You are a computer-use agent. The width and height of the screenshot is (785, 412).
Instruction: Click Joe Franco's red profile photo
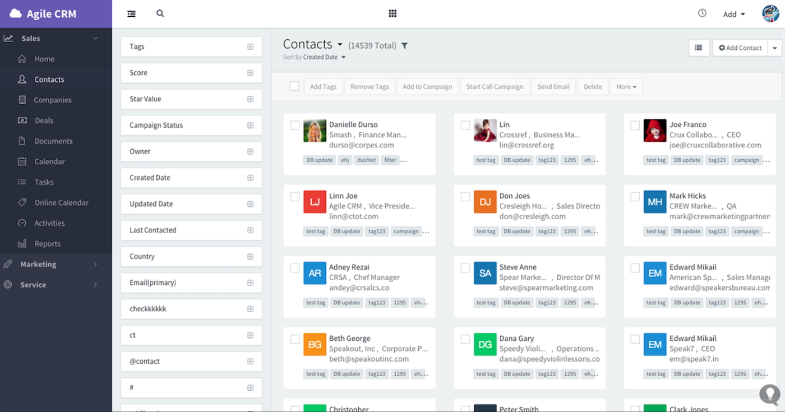(654, 131)
